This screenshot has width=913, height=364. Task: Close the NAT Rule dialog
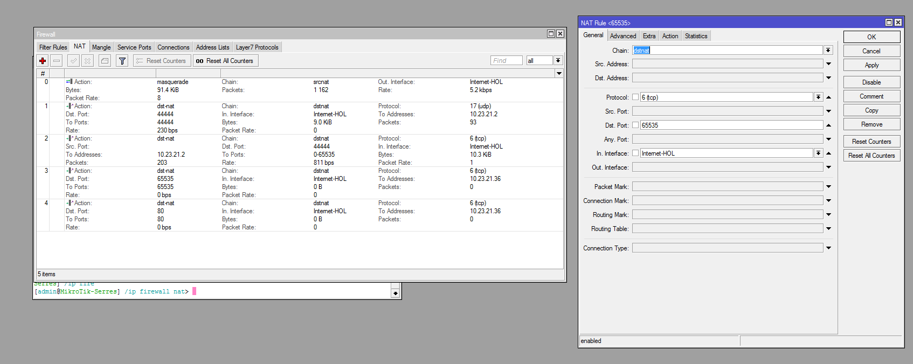(898, 22)
